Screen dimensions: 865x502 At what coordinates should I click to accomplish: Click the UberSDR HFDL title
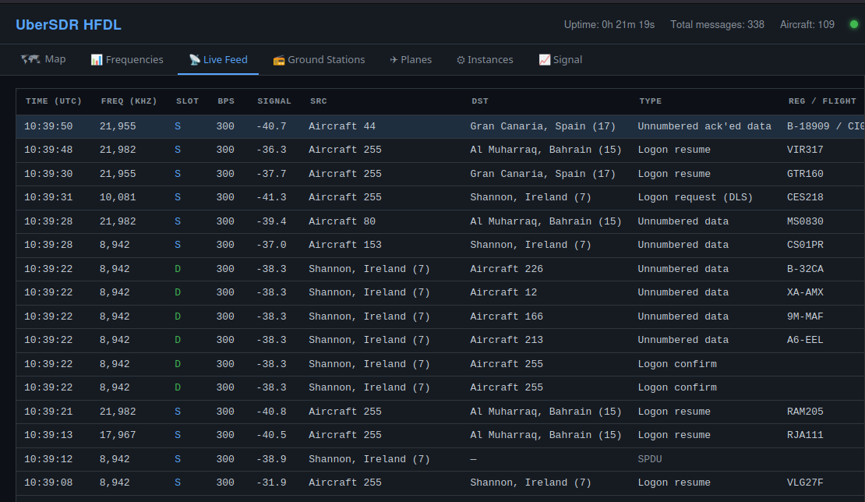coord(68,24)
